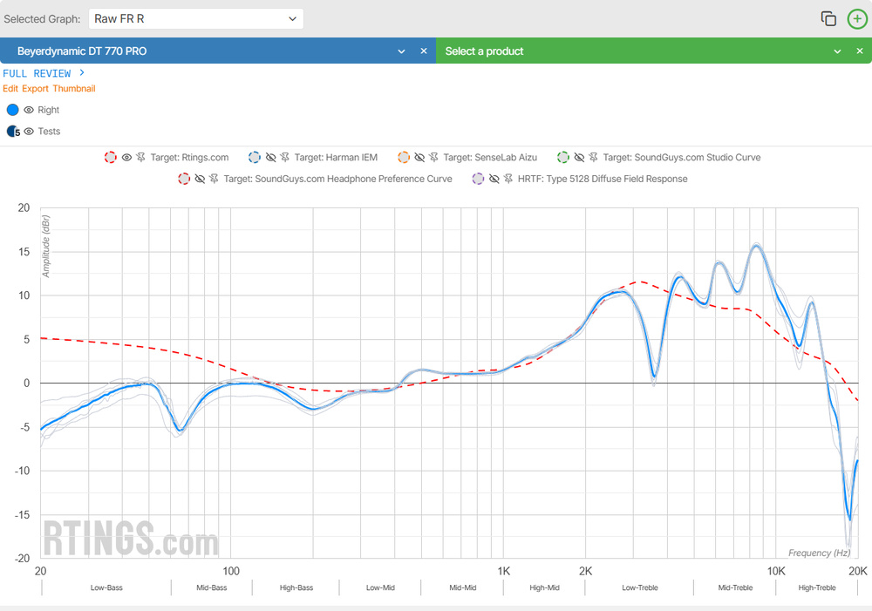Hide the Right channel curve
This screenshot has height=611, width=872.
[29, 110]
